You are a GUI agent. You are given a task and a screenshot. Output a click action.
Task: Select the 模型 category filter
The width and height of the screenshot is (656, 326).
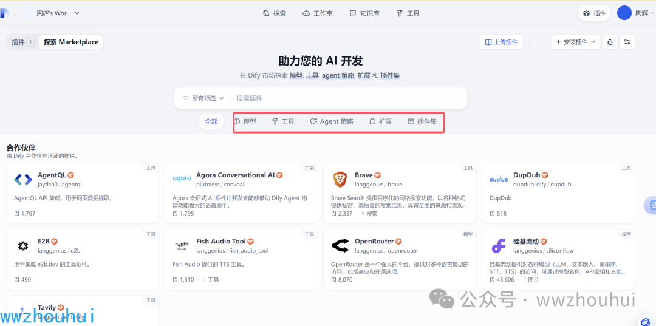click(245, 121)
